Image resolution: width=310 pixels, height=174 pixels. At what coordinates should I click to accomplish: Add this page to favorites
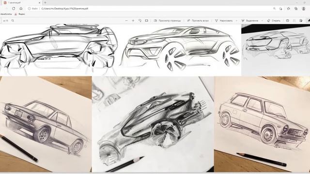pos(280,9)
